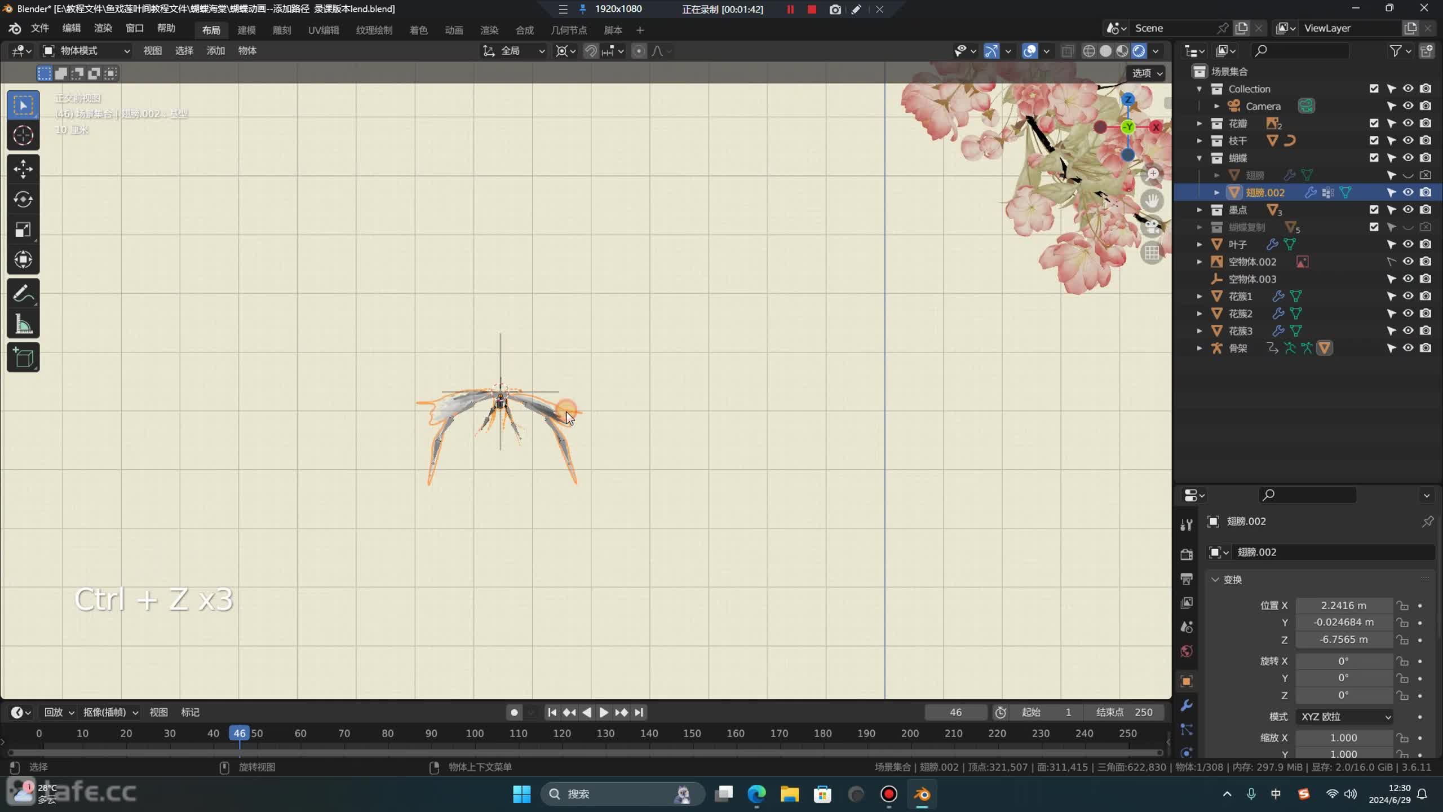Screen dimensions: 1443x812
Task: Lock the 位置 X property
Action: point(1402,606)
